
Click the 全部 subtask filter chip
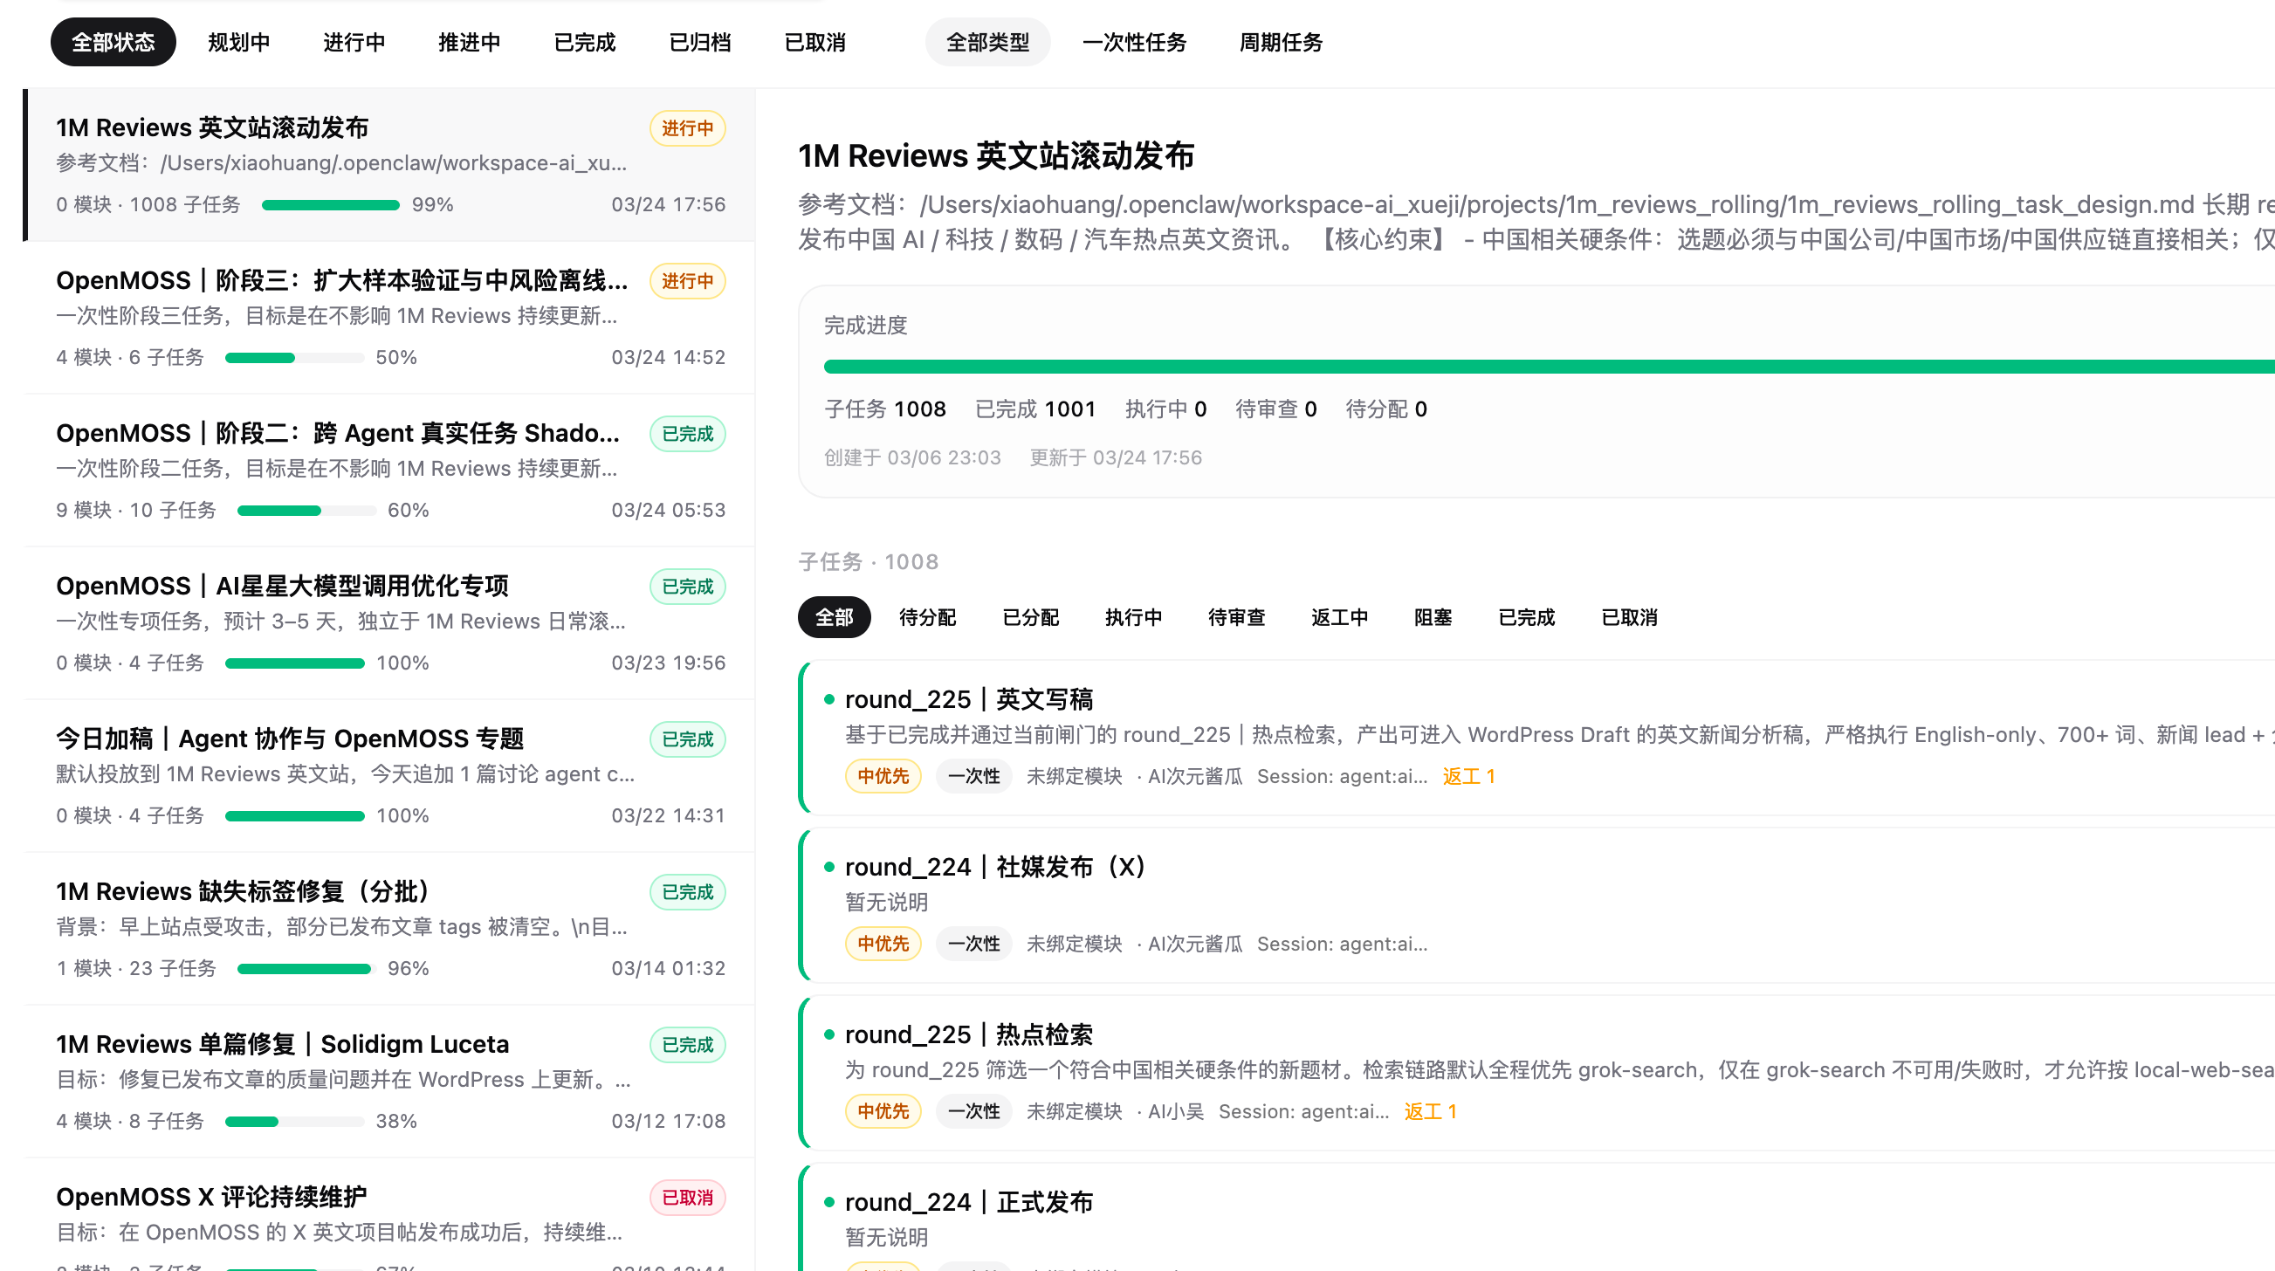pyautogui.click(x=834, y=617)
